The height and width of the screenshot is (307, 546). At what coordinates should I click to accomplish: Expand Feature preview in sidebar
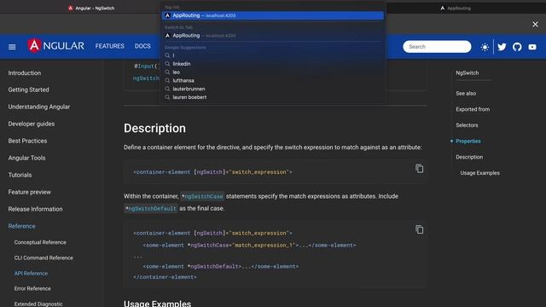pos(30,192)
